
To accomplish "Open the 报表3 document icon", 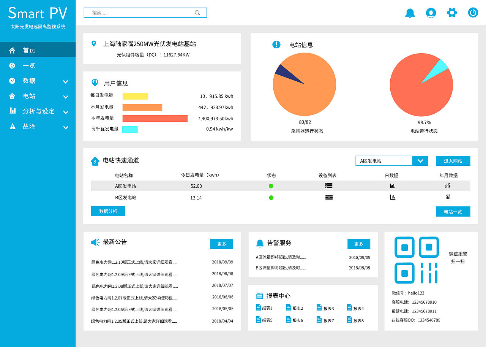I will pyautogui.click(x=319, y=308).
